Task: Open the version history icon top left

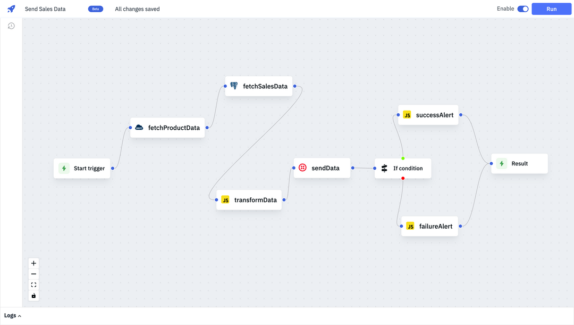Action: pyautogui.click(x=11, y=26)
